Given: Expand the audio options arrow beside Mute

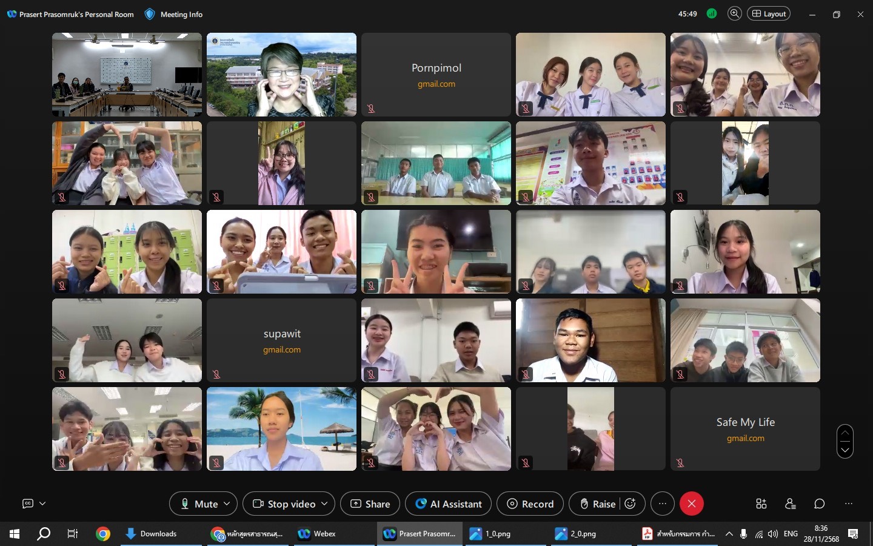Looking at the screenshot, I should pyautogui.click(x=227, y=504).
